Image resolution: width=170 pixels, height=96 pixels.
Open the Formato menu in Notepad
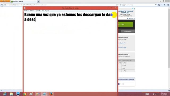point(38,11)
